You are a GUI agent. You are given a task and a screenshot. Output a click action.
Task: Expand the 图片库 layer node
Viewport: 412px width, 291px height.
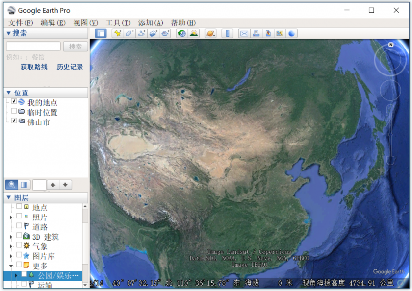[11, 256]
